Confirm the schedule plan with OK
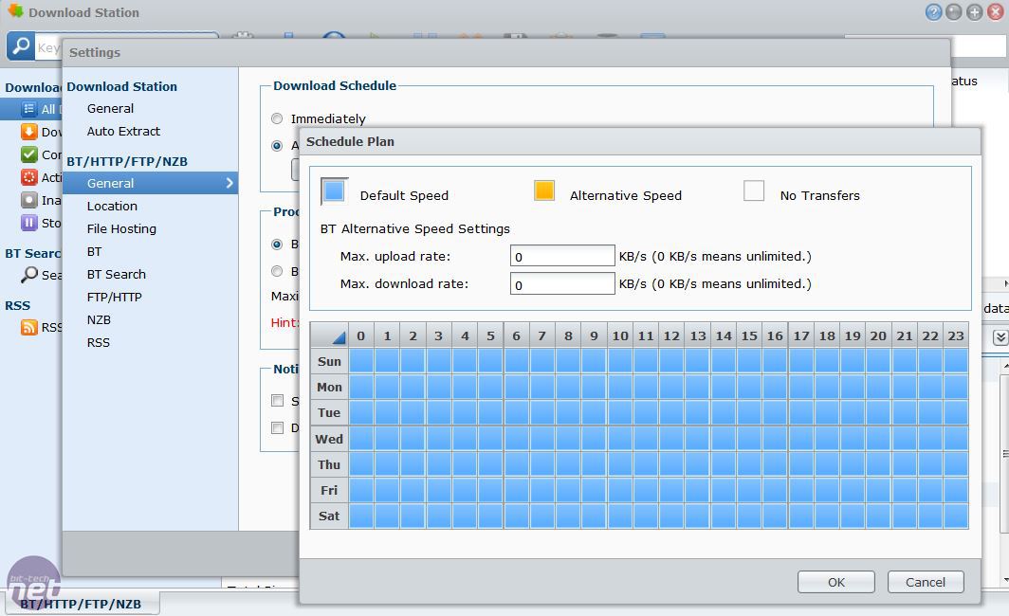This screenshot has width=1009, height=616. point(835,582)
